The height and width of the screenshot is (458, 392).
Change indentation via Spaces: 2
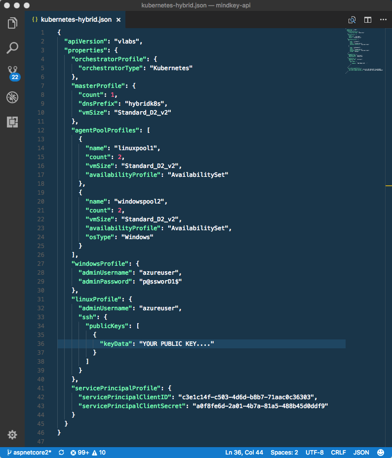click(x=284, y=452)
